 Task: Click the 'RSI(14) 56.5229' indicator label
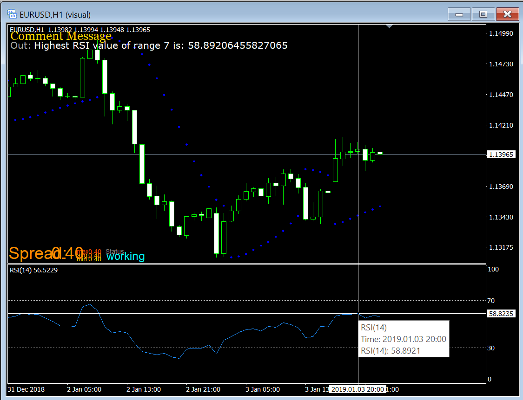[33, 270]
